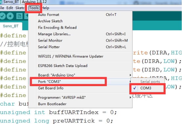Open the Tools menu
This screenshot has height=124, width=182.
pyautogui.click(x=34, y=8)
